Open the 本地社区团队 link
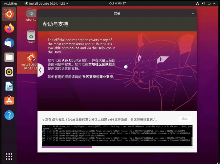Screen dimensions: 220x164 [x=98, y=64]
